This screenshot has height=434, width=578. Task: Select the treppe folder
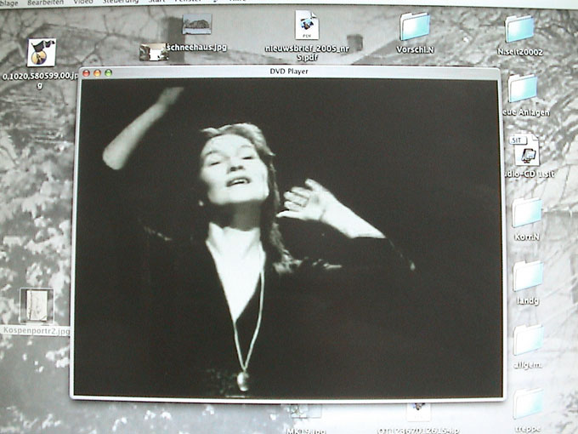(x=527, y=403)
